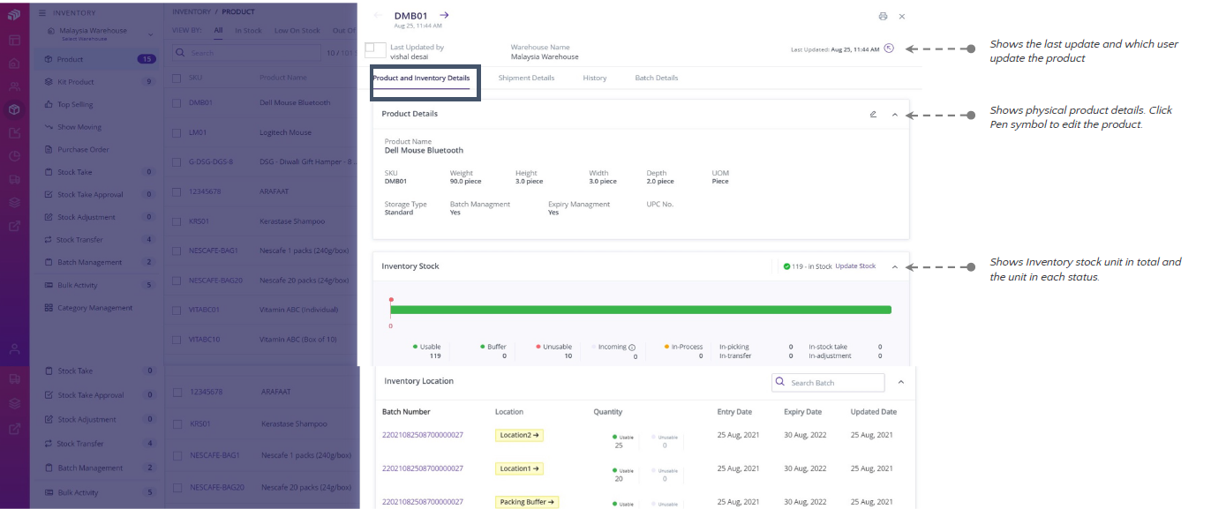This screenshot has height=509, width=1211.
Task: Open Category Management in the sidebar
Action: pyautogui.click(x=98, y=308)
